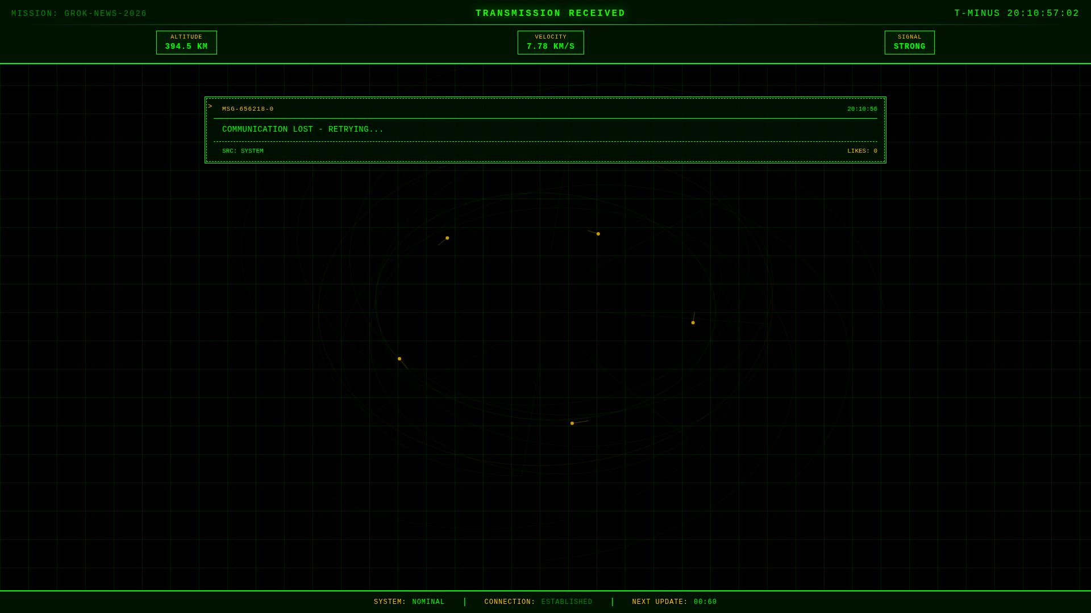The height and width of the screenshot is (613, 1091).
Task: Click the SRC: SYSTEM source label
Action: coord(243,151)
